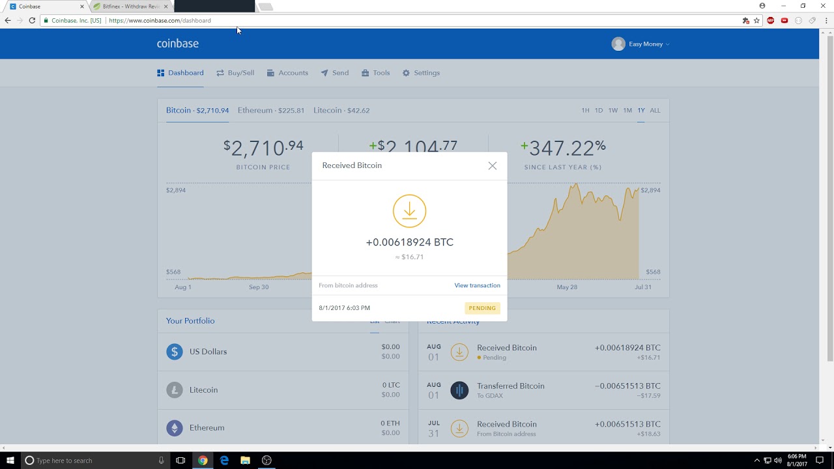Open File Explorer from the taskbar
Image resolution: width=834 pixels, height=469 pixels.
[245, 461]
